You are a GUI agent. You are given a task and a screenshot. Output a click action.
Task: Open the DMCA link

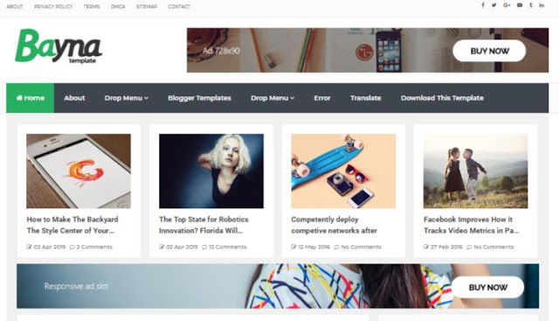pyautogui.click(x=118, y=6)
